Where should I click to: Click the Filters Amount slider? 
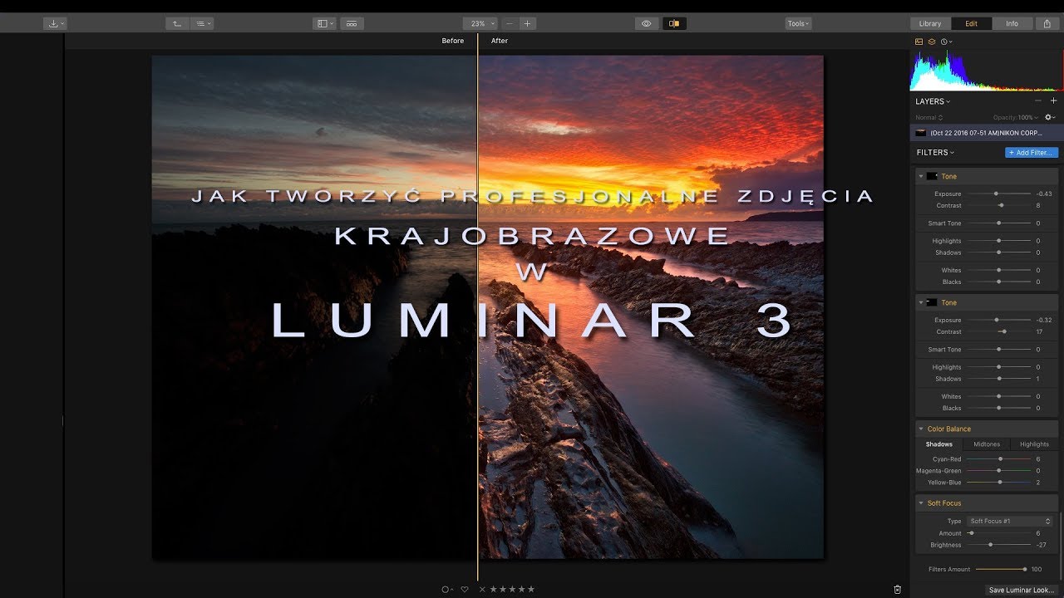click(1002, 569)
